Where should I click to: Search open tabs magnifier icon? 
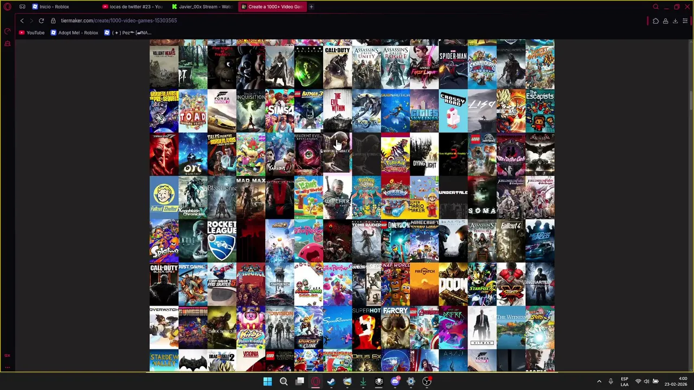[656, 6]
